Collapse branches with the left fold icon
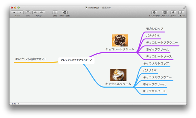 click(36, 12)
